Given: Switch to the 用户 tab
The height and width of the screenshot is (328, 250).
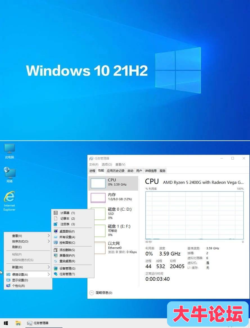Looking at the screenshot, I should point(139,171).
